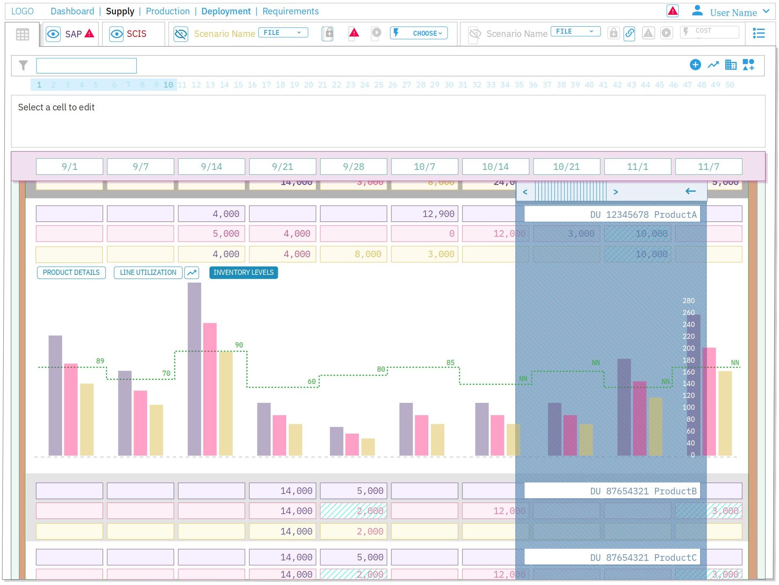Viewport: 779px width, 585px height.
Task: Open the Requirements tab
Action: click(x=290, y=11)
